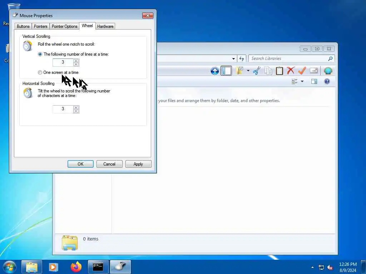Click the Copy pages icon
Viewport: 366px width, 274px height.
(268, 71)
